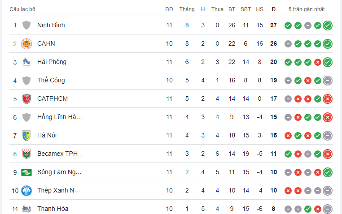Click Thể Công's latest draw indicator

328,80
